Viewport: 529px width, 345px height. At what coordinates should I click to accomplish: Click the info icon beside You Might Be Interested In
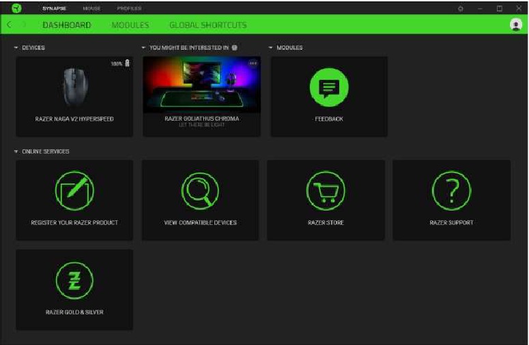click(x=234, y=48)
